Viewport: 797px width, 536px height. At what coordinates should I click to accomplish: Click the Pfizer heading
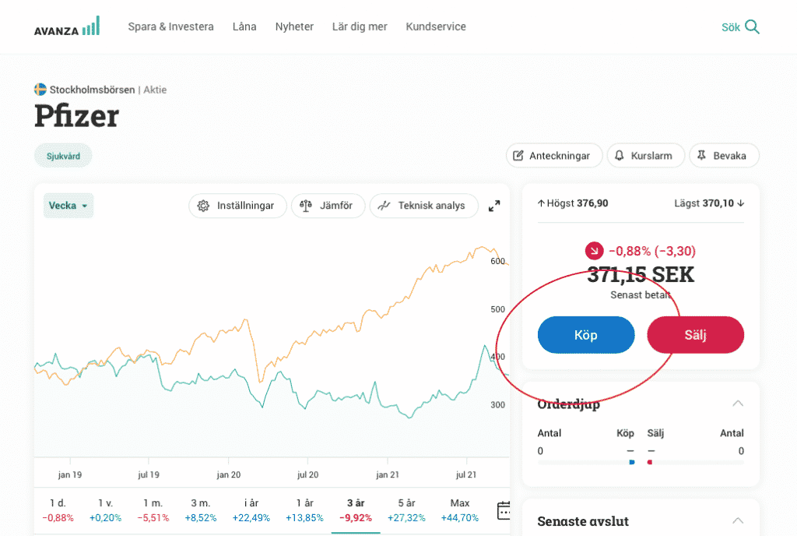[77, 115]
